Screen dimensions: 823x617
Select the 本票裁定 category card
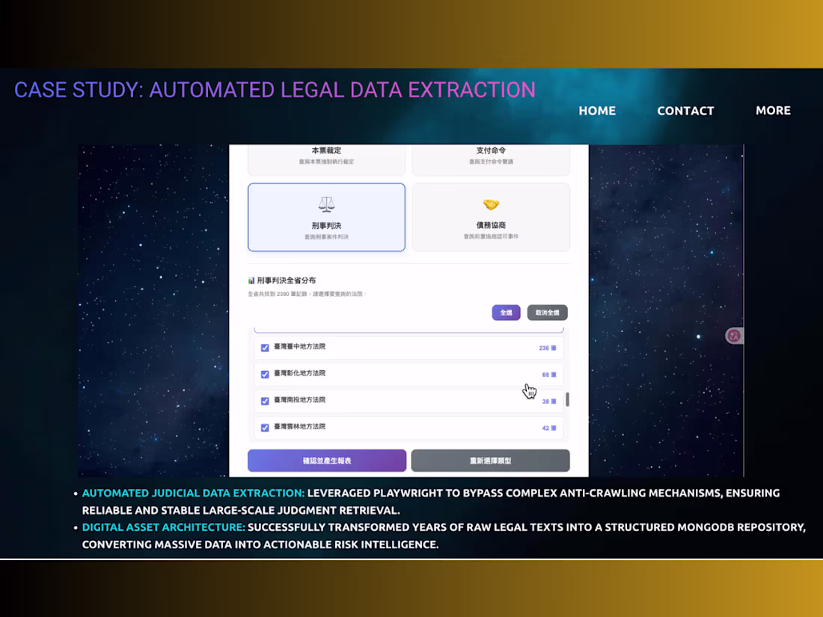pos(326,160)
